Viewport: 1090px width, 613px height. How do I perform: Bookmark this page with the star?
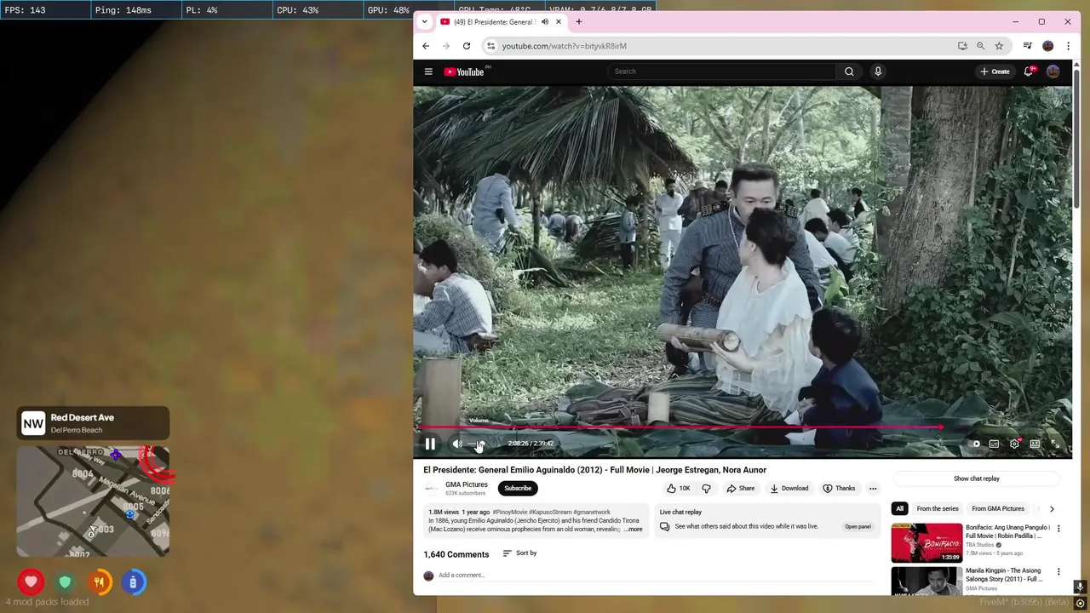[x=999, y=46]
